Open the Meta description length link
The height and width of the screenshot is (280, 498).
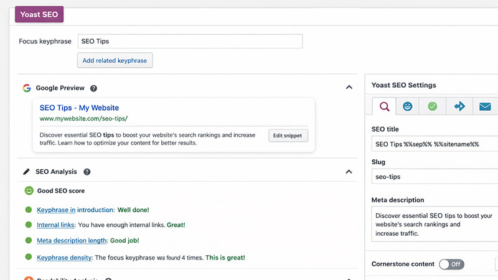pos(72,241)
